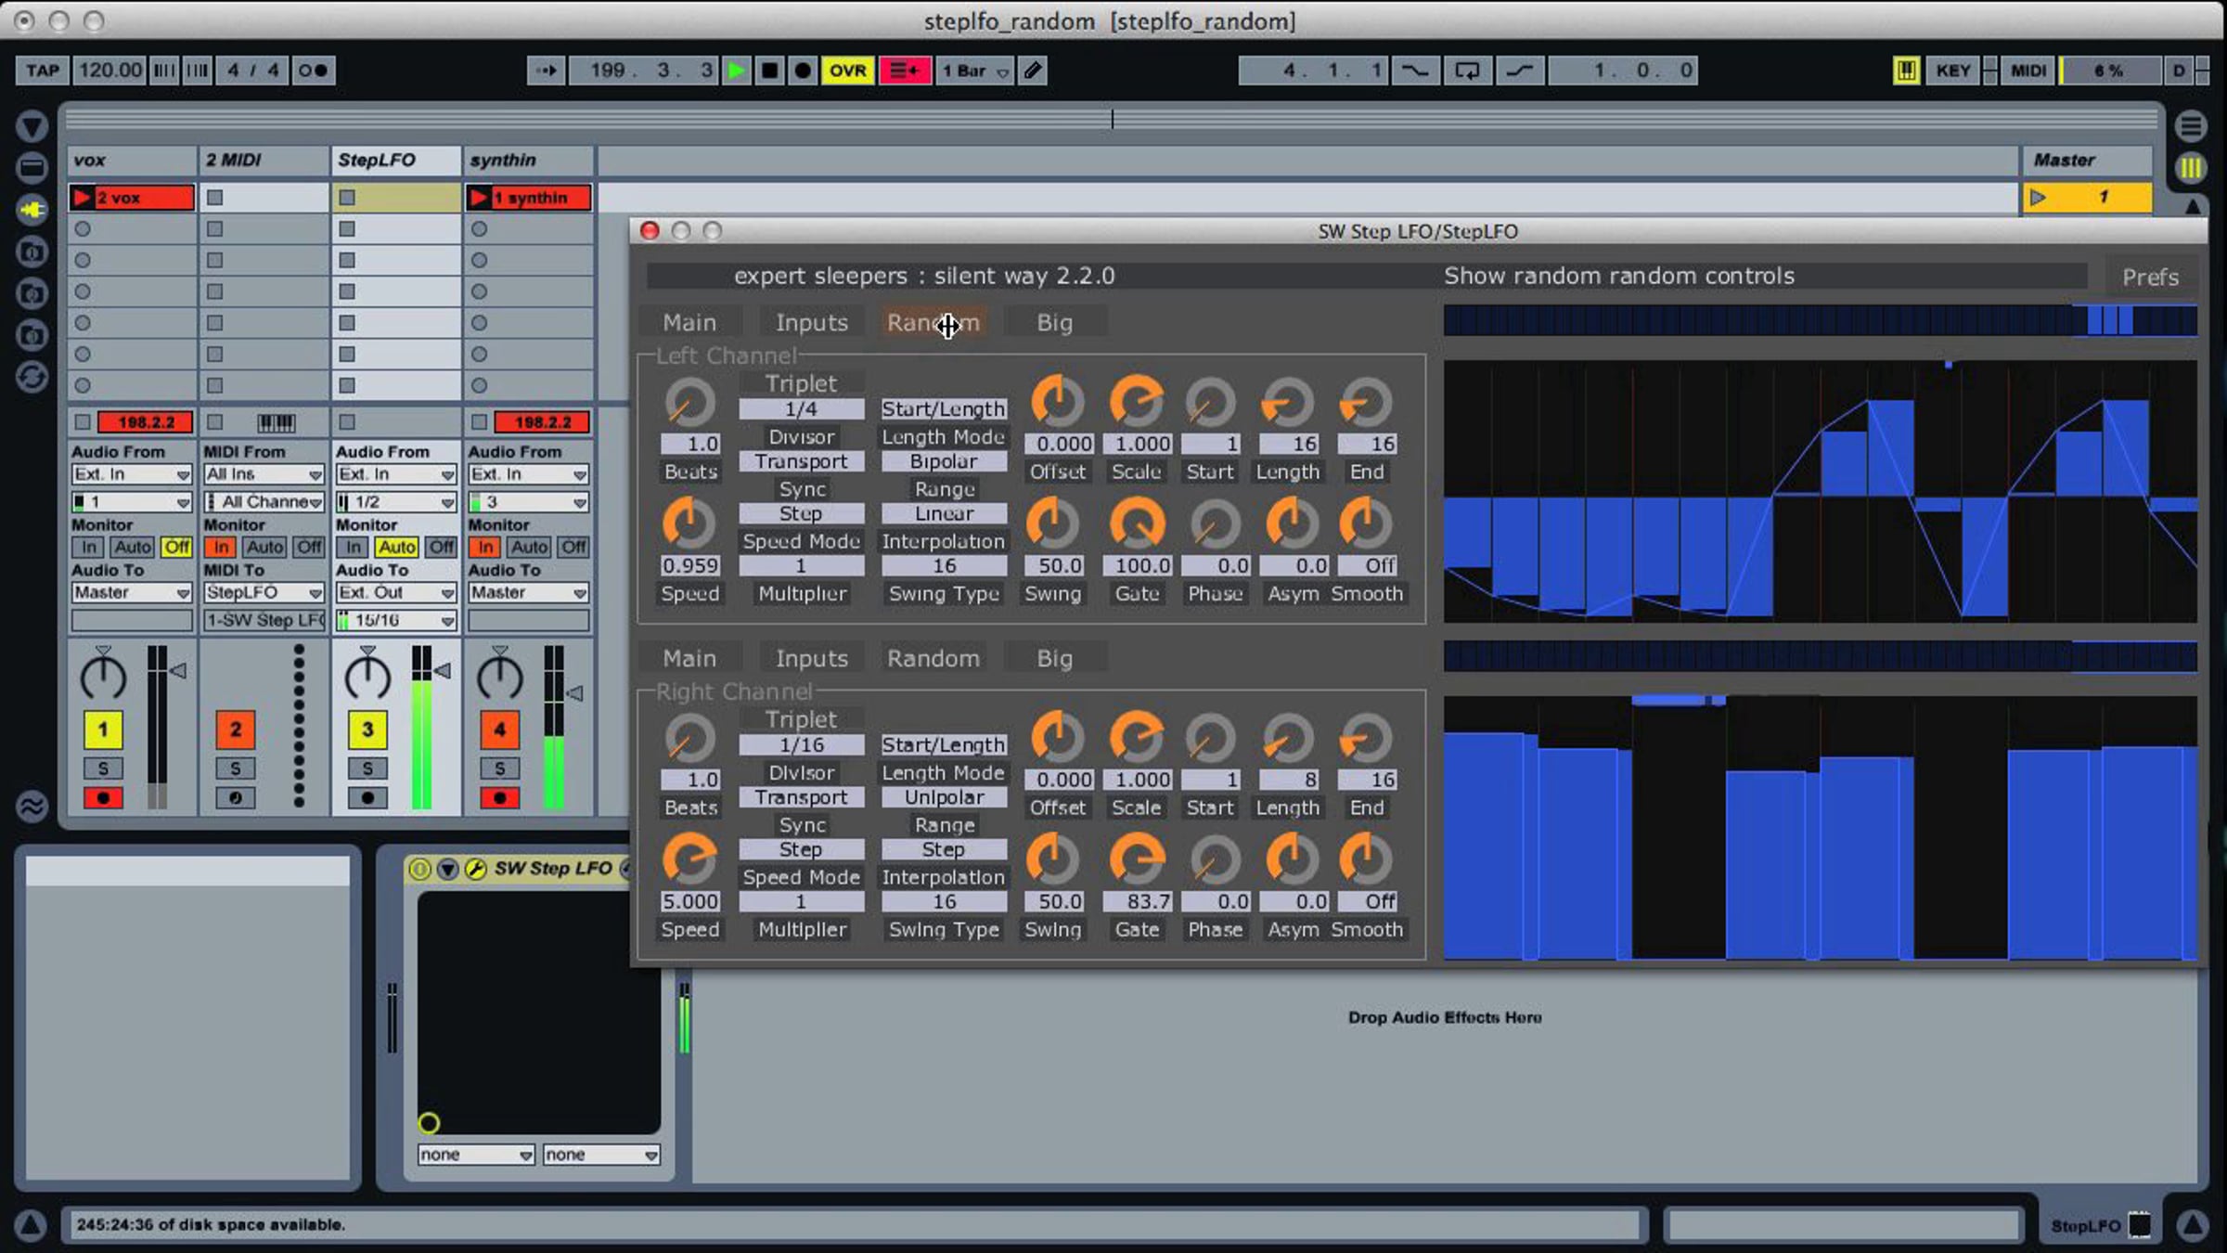Toggle track activator 1 for vox
Image resolution: width=2227 pixels, height=1253 pixels.
click(x=103, y=730)
